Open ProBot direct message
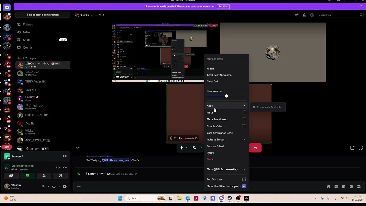This screenshot has width=366, height=206. [43, 98]
